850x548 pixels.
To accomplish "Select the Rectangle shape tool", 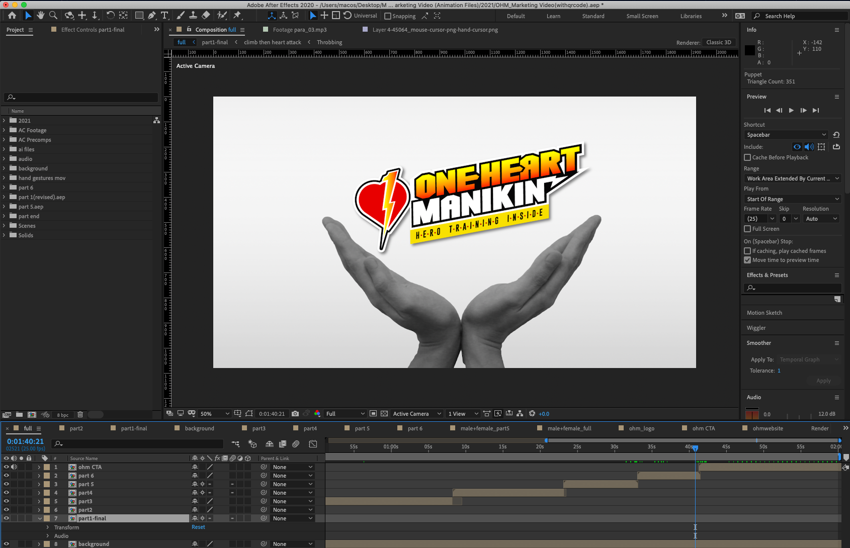I will [139, 16].
